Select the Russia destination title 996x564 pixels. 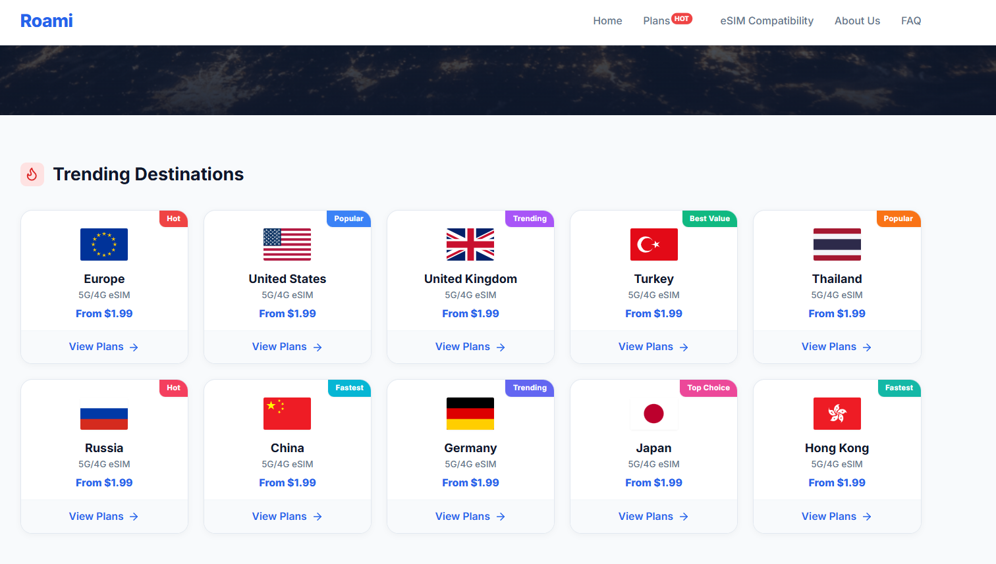click(104, 448)
